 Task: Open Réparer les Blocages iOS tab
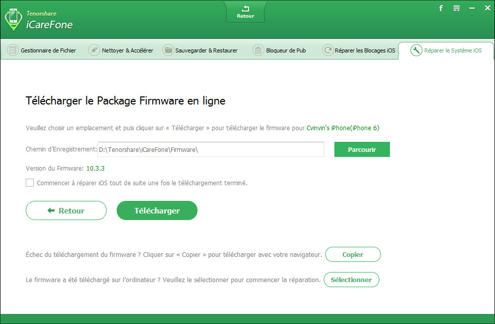pos(359,50)
